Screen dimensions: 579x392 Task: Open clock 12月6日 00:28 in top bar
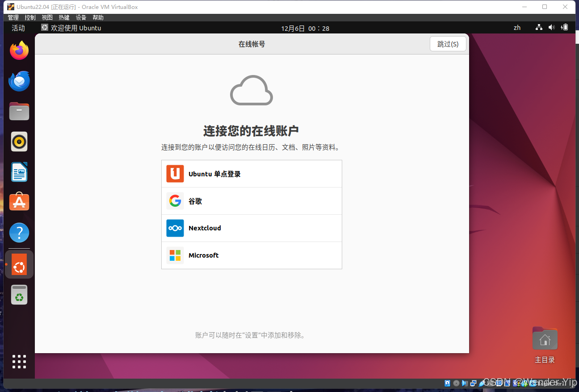[305, 28]
